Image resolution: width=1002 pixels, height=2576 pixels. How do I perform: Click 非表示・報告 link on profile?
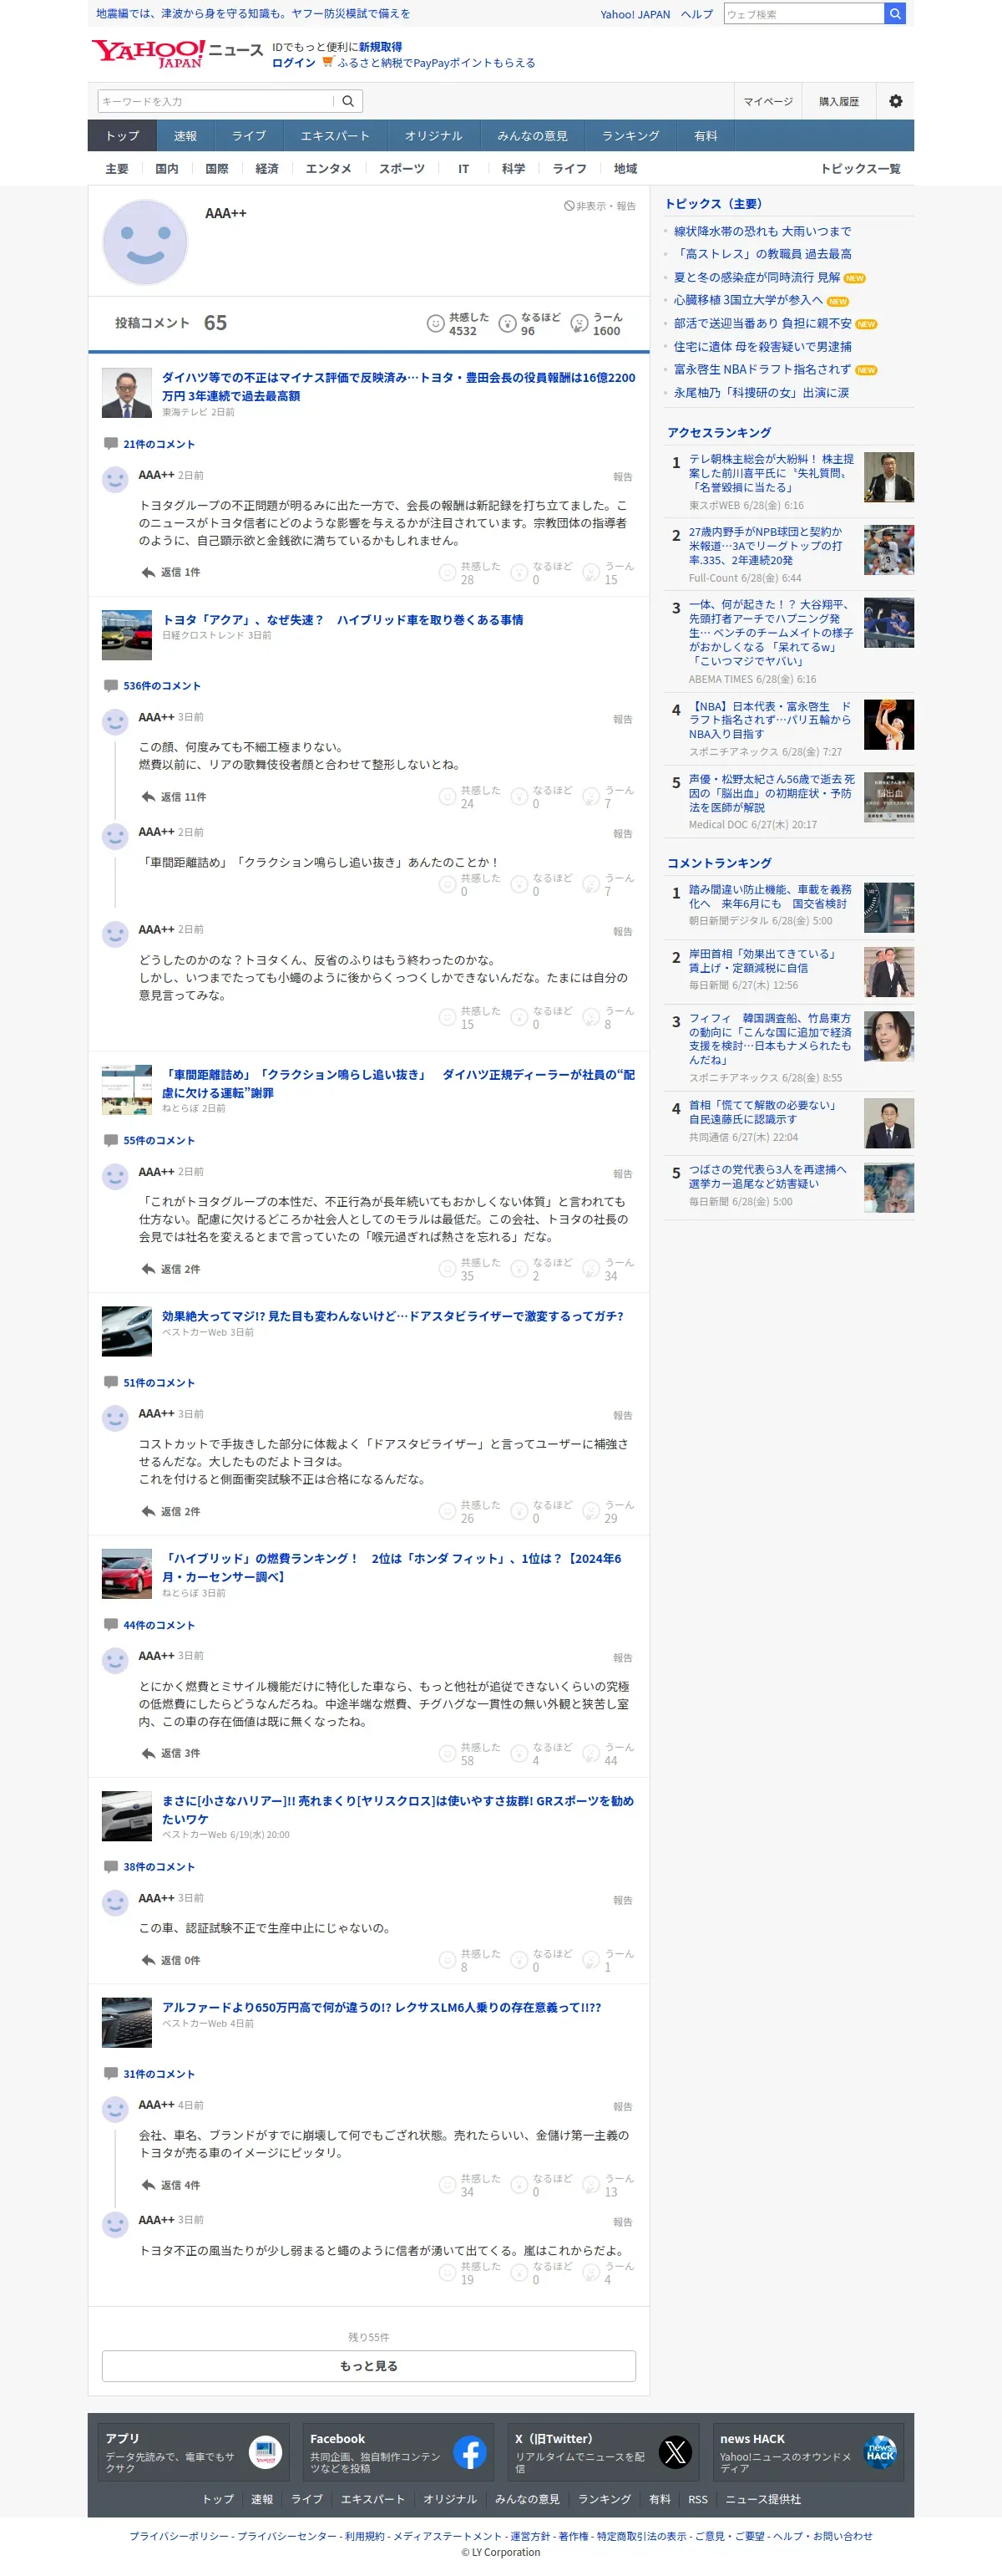(x=600, y=206)
